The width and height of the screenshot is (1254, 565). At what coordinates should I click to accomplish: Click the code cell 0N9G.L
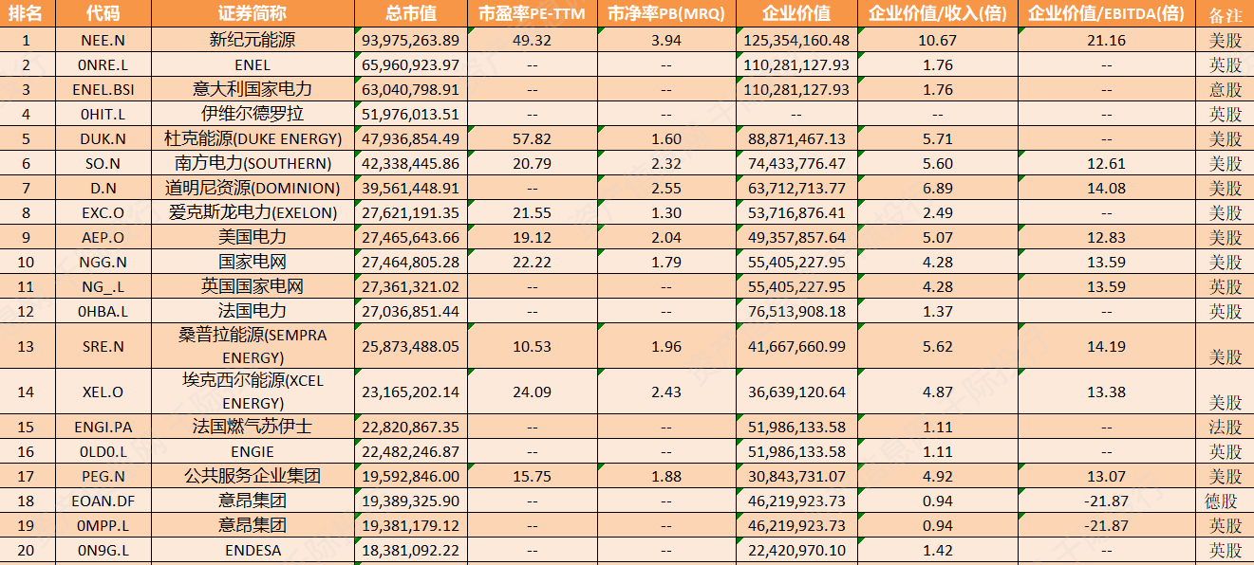pos(103,550)
